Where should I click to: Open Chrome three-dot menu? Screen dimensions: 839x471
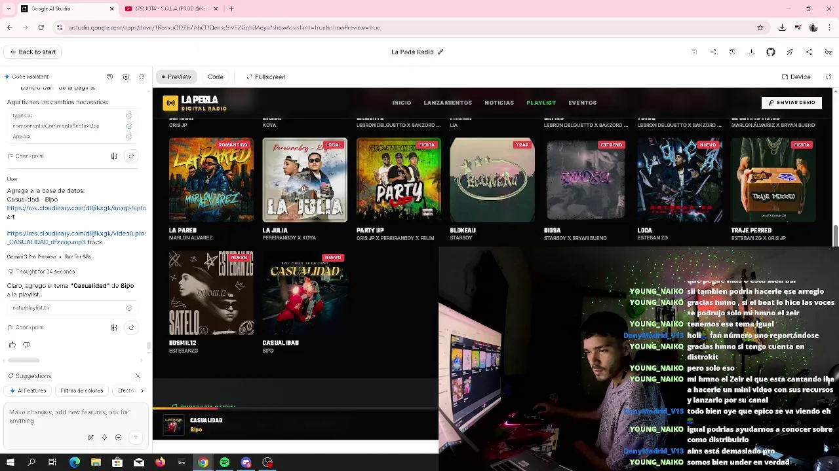click(x=830, y=27)
